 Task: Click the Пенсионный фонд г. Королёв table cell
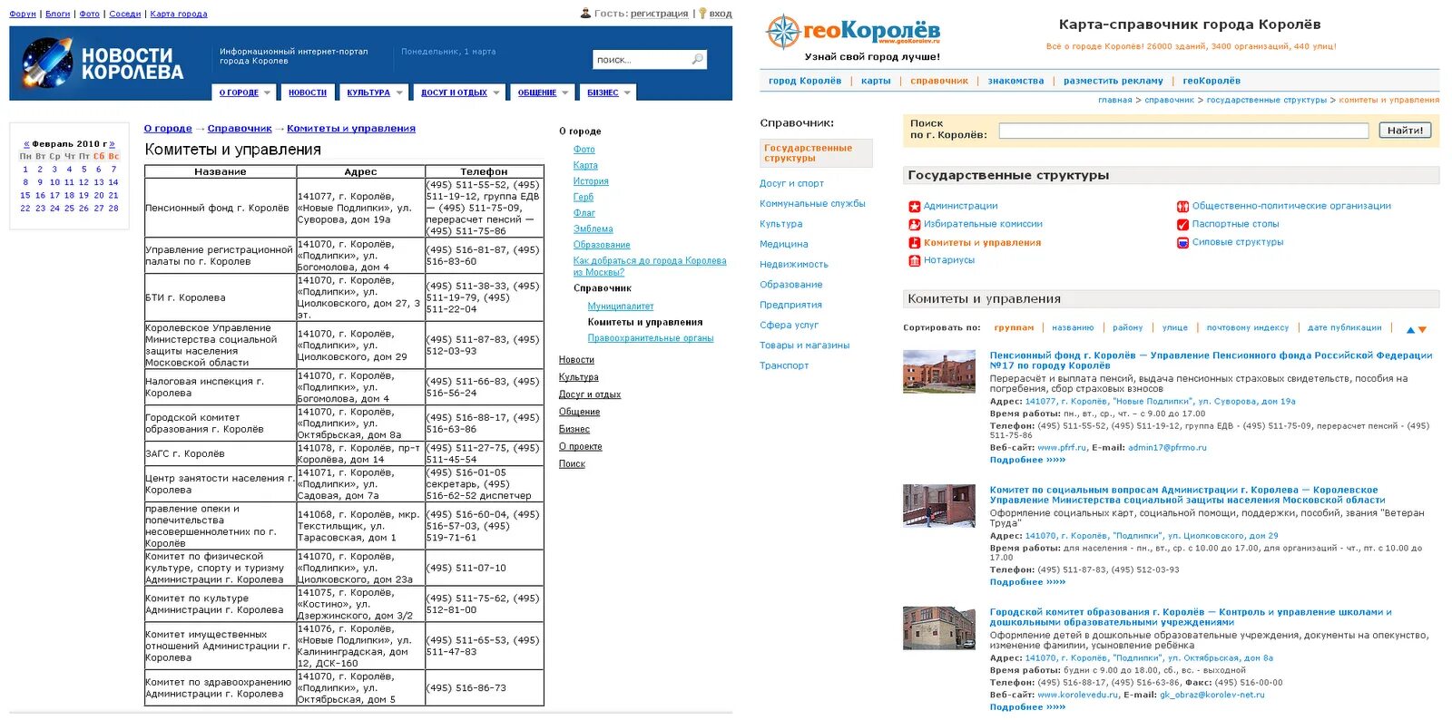click(x=221, y=208)
